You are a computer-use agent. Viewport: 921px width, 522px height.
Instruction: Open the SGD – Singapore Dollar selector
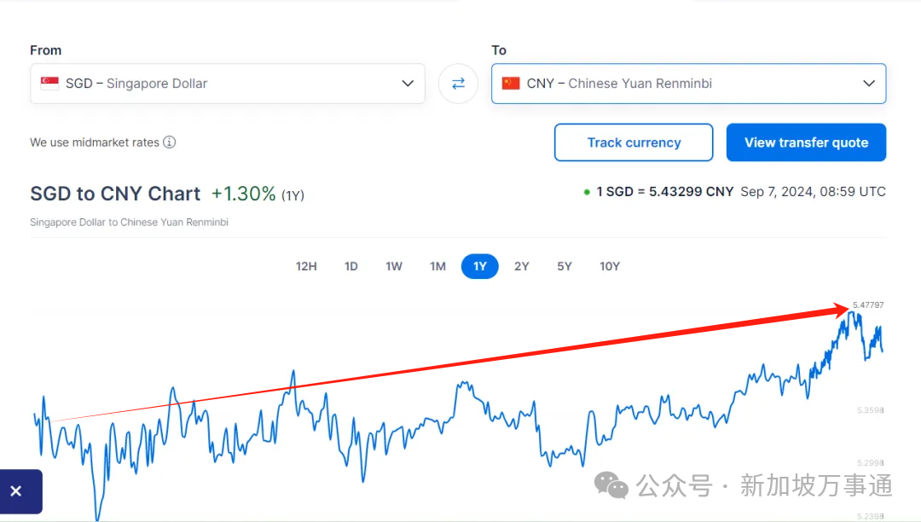tap(213, 84)
